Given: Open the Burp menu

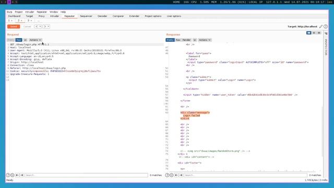Looking at the screenshot, I should coord(9,12).
